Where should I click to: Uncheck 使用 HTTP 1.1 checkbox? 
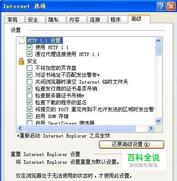pos(29,47)
